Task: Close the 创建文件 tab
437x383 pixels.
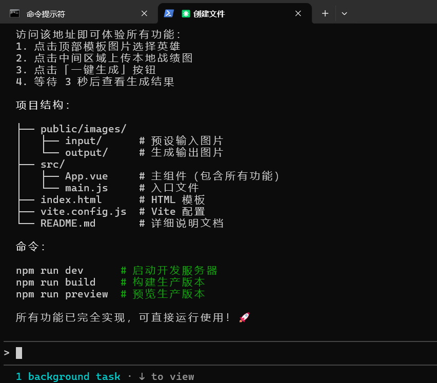Action: 298,13
